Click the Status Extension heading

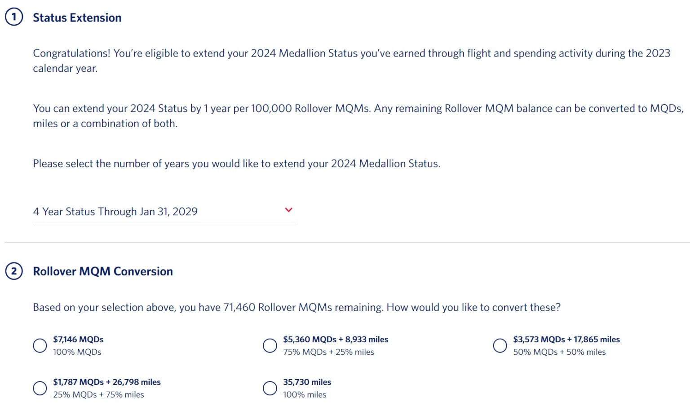click(77, 18)
